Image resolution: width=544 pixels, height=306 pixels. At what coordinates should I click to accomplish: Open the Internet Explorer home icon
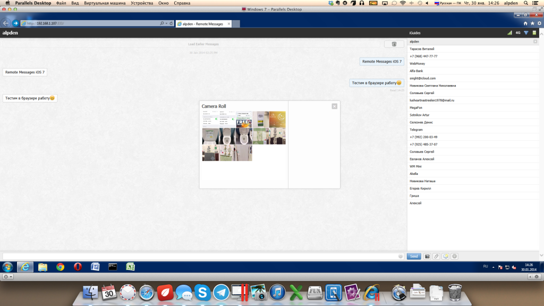pyautogui.click(x=525, y=23)
